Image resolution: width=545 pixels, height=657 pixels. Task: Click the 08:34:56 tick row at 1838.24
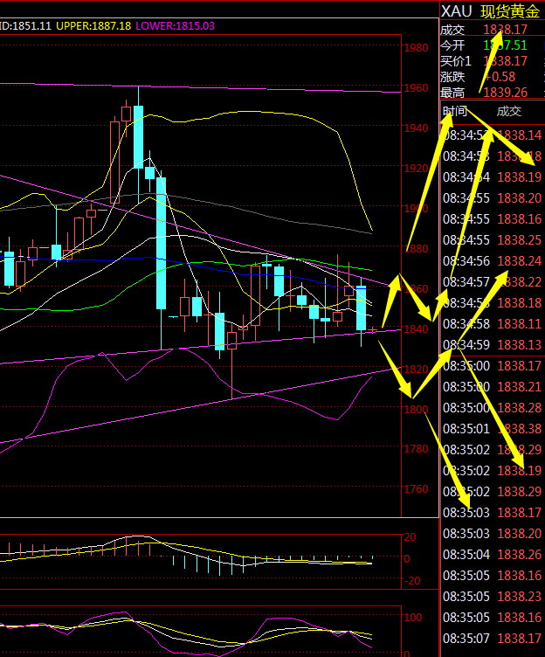tap(492, 260)
